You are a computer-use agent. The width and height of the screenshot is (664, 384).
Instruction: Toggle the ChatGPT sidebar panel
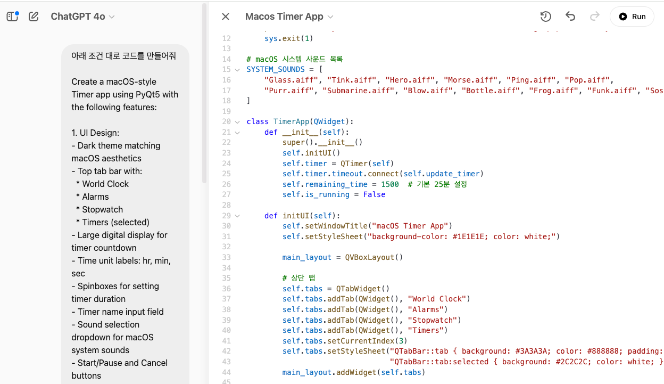[x=12, y=17]
